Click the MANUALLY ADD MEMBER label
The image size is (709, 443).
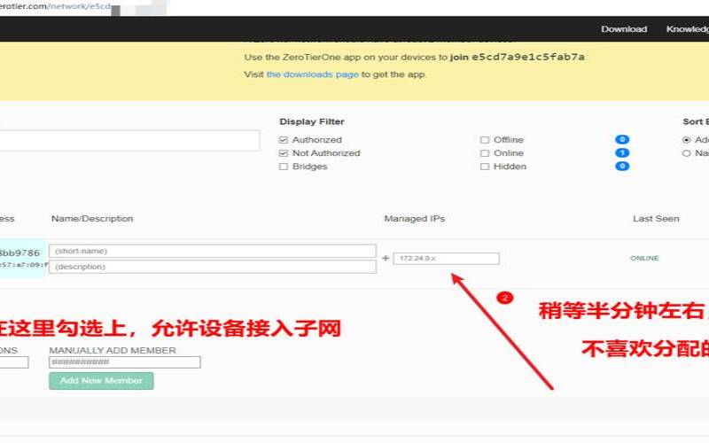click(113, 350)
